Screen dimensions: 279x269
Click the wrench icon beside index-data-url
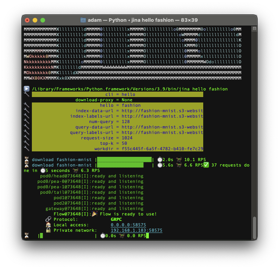point(26,111)
